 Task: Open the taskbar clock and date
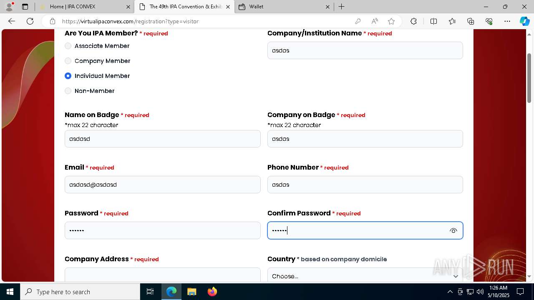(498, 292)
